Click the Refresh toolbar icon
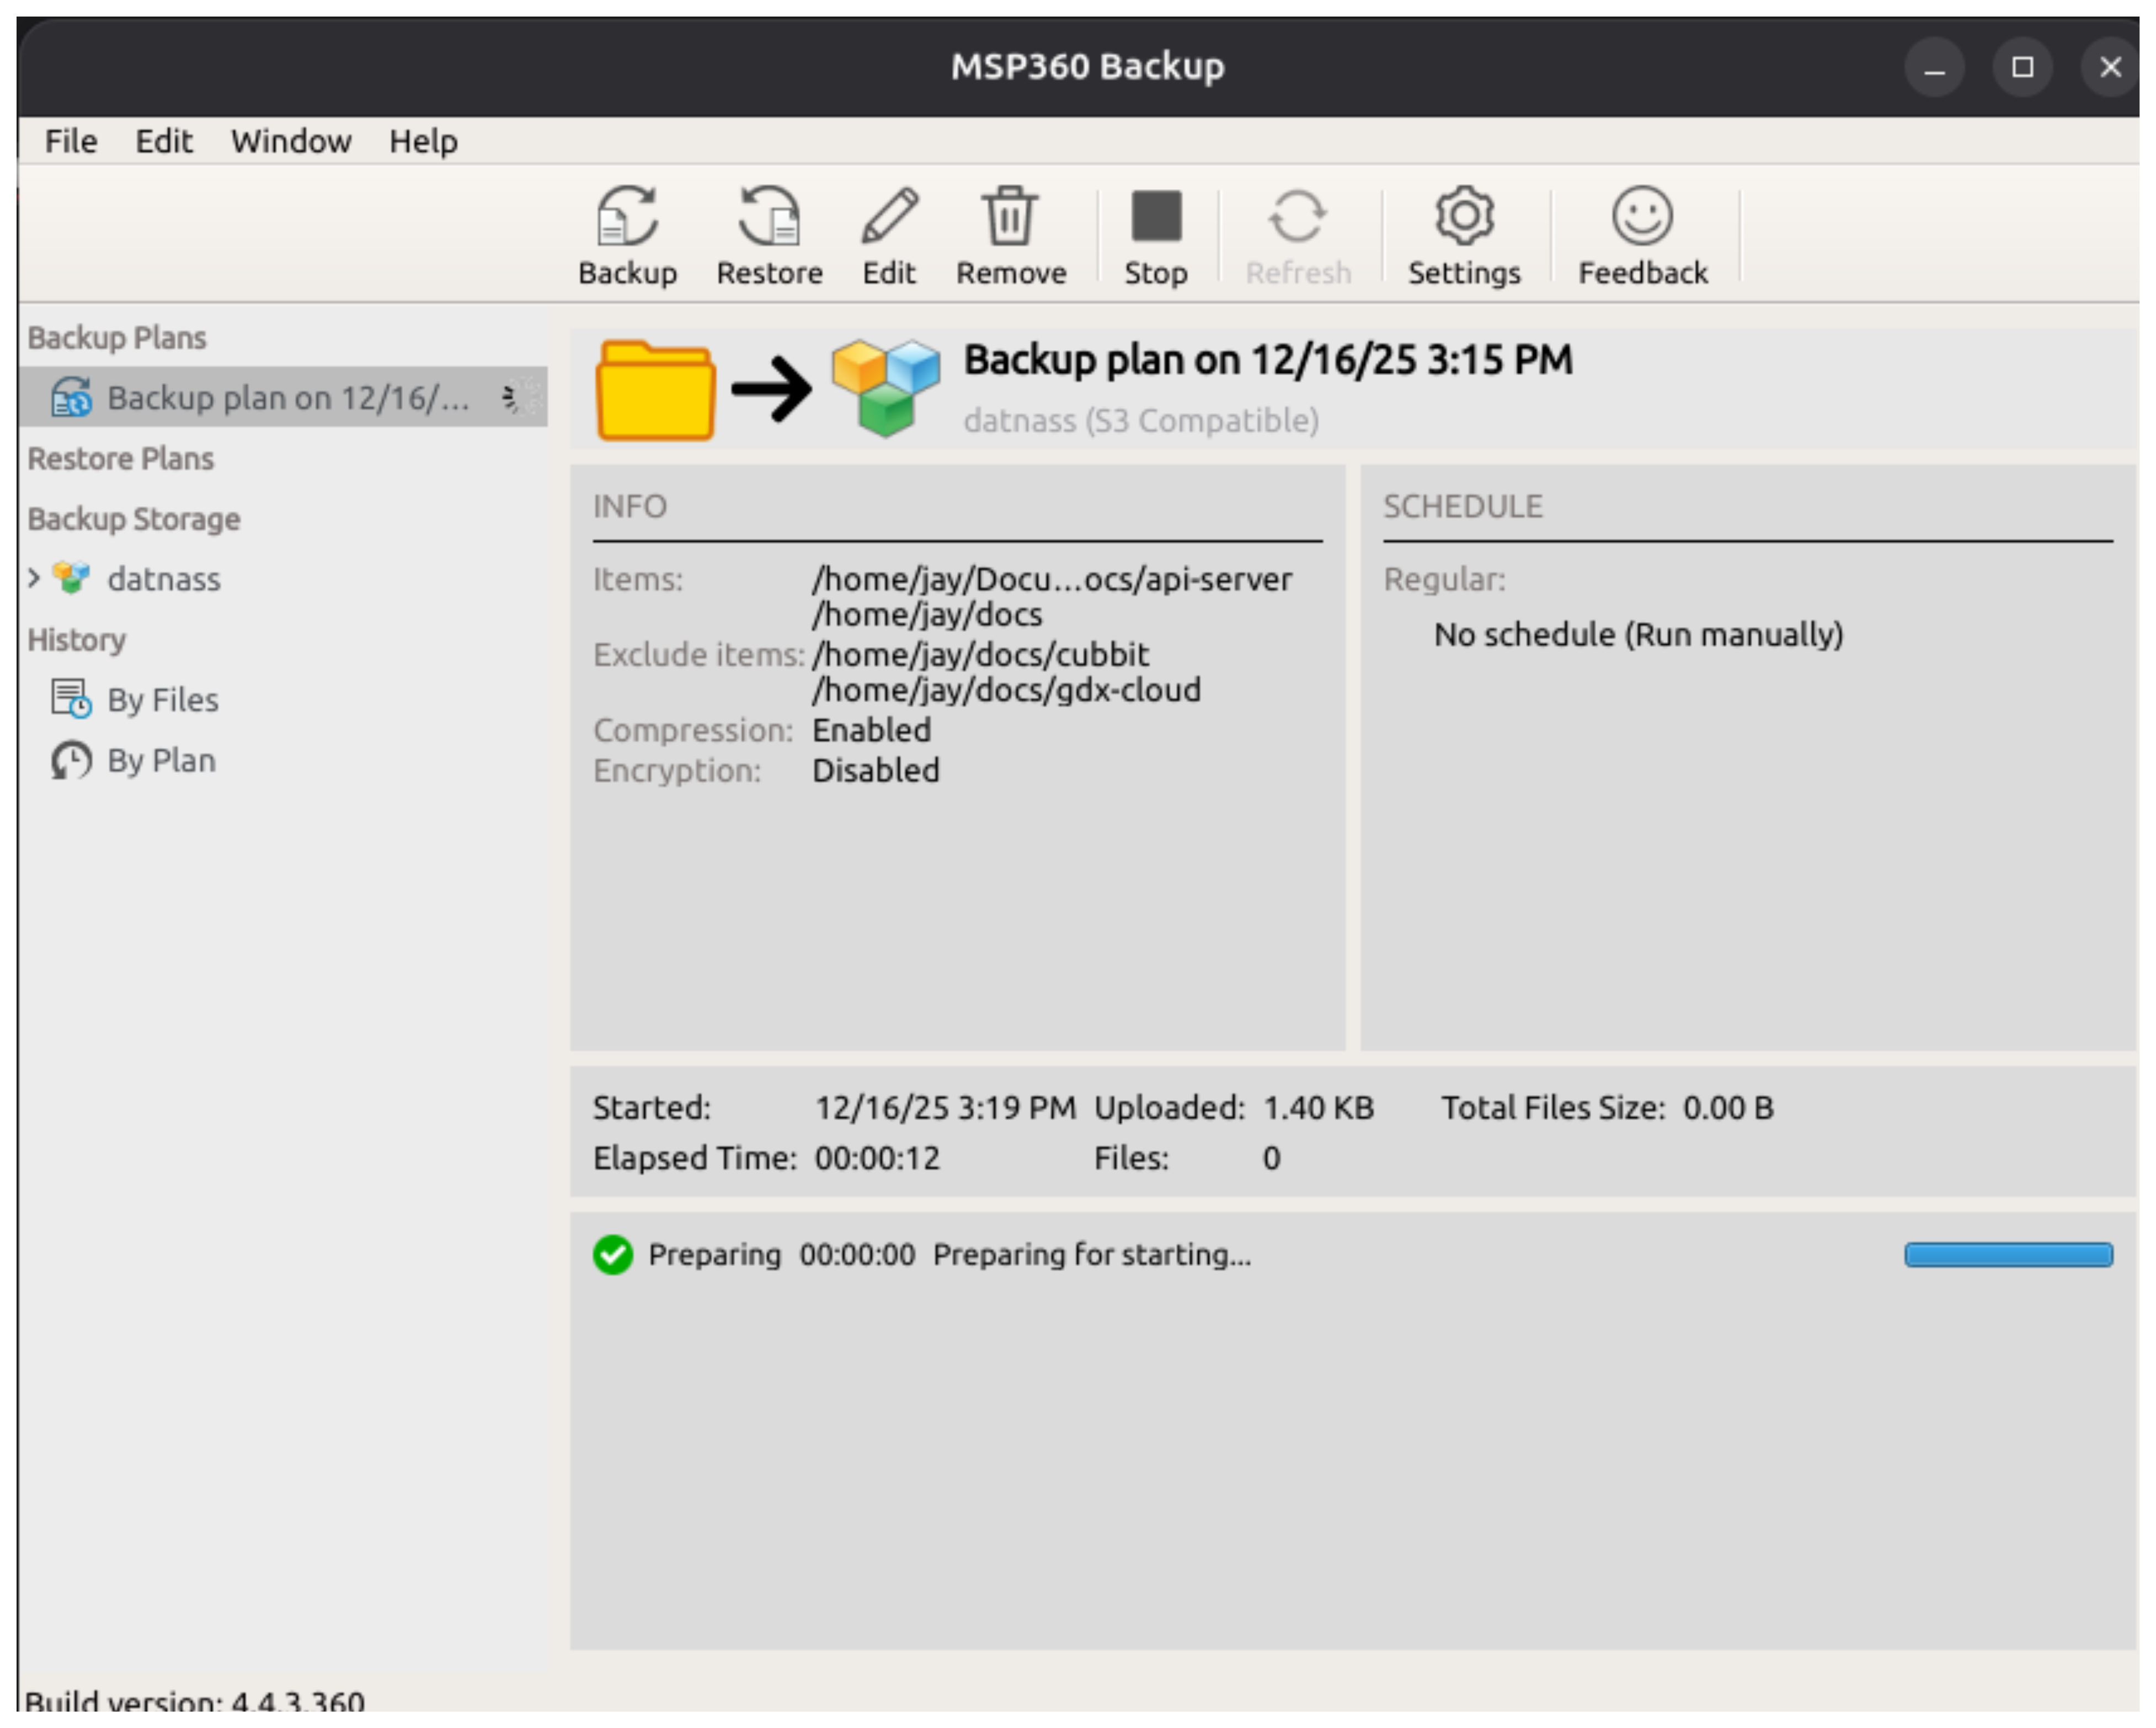Screen dimensions: 2156x1728 tap(1297, 217)
